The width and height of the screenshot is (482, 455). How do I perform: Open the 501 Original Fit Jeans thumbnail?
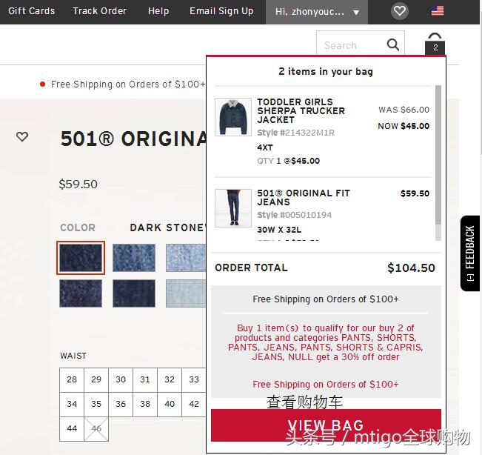tap(233, 208)
